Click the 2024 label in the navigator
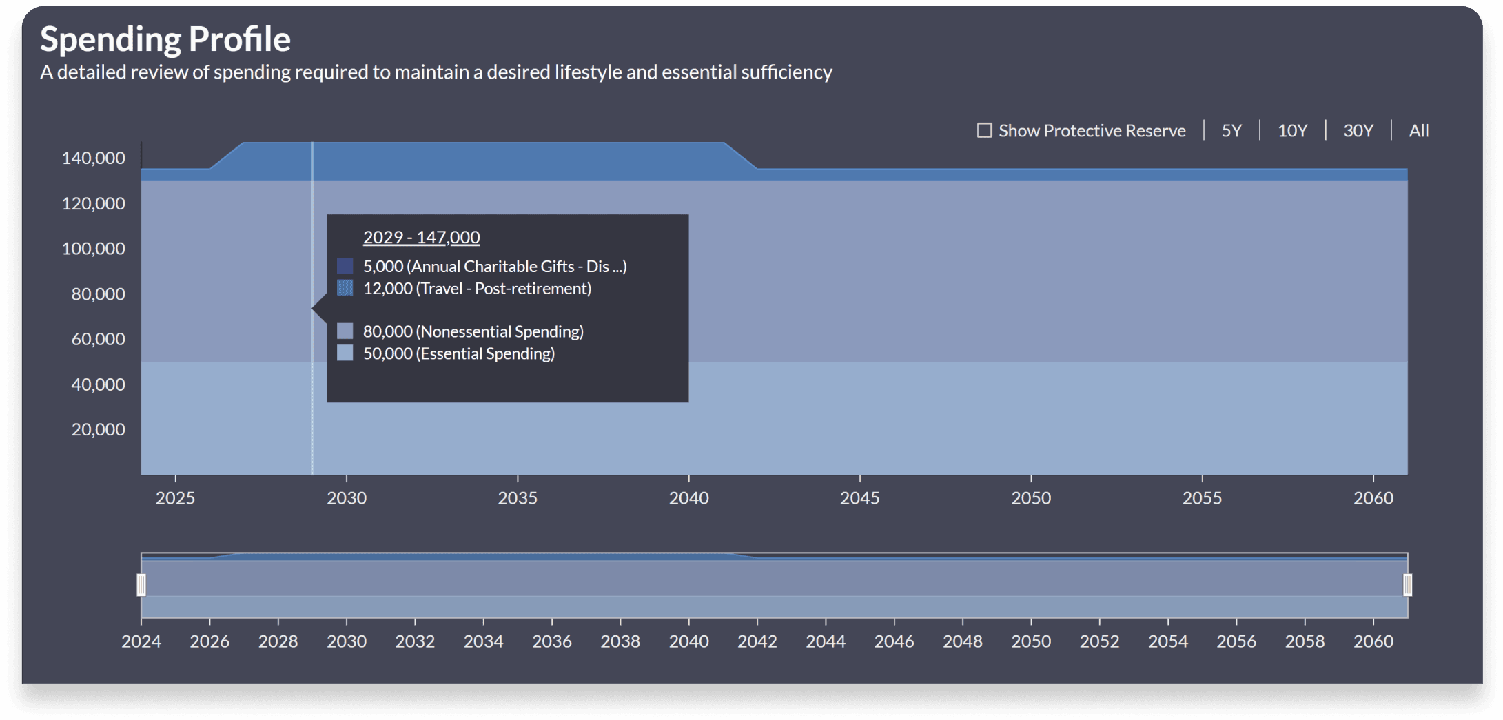The width and height of the screenshot is (1503, 720). [x=141, y=641]
